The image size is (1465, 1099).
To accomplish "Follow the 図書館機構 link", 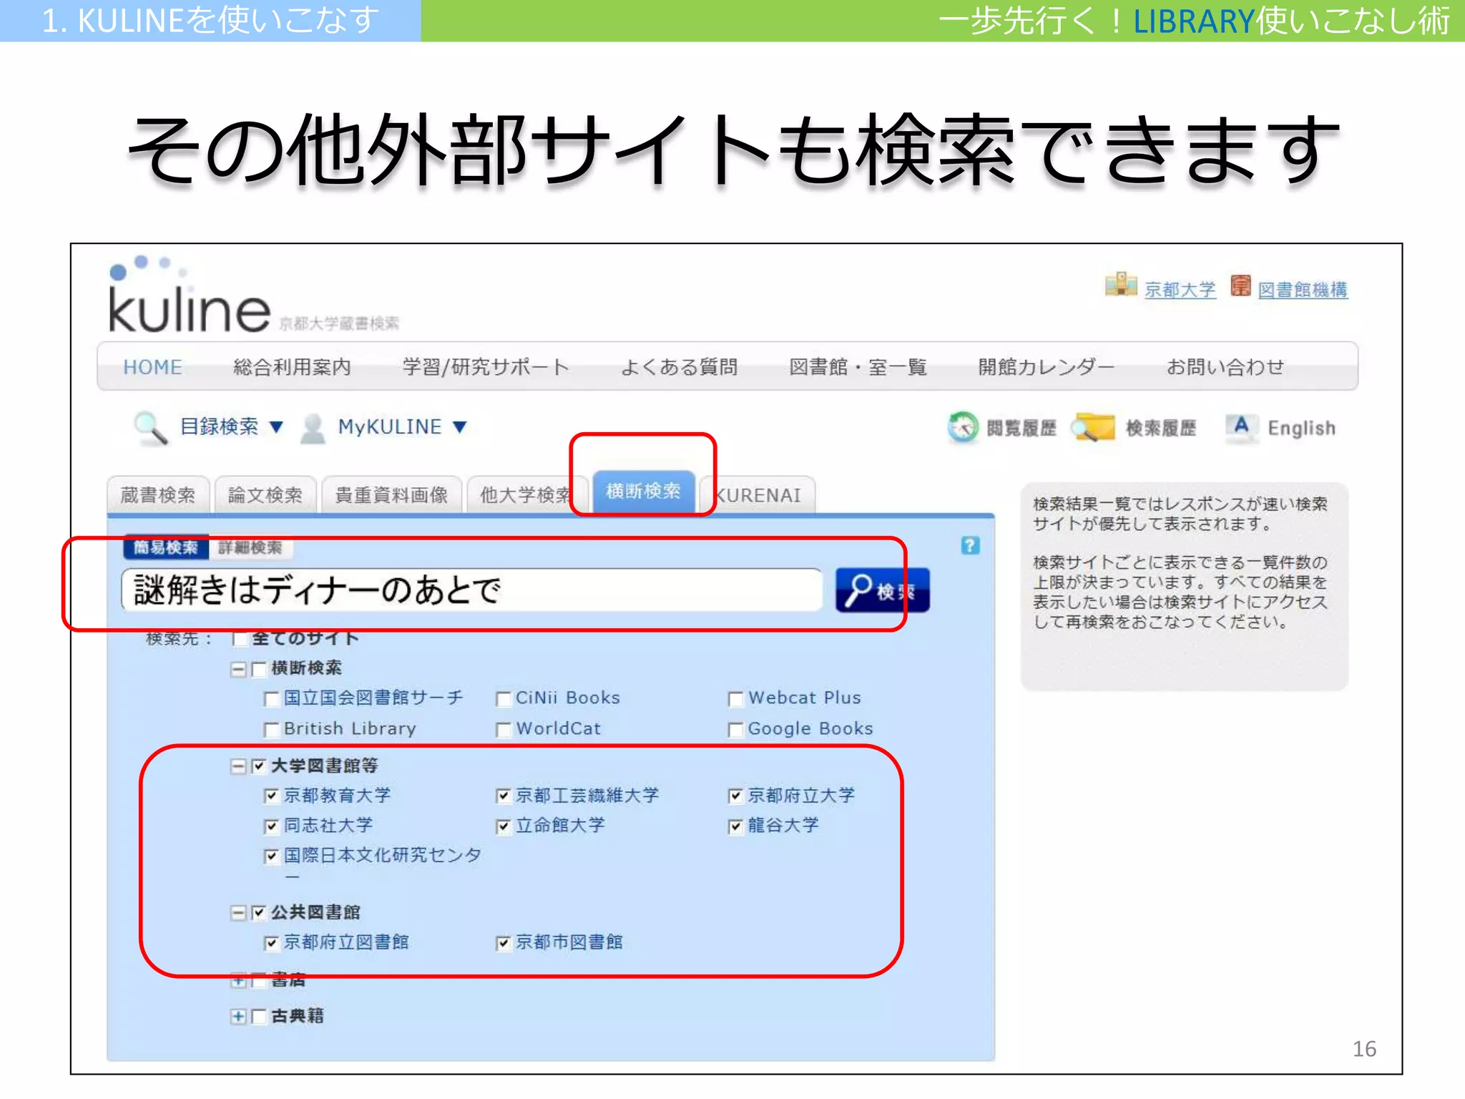I will [x=1303, y=290].
